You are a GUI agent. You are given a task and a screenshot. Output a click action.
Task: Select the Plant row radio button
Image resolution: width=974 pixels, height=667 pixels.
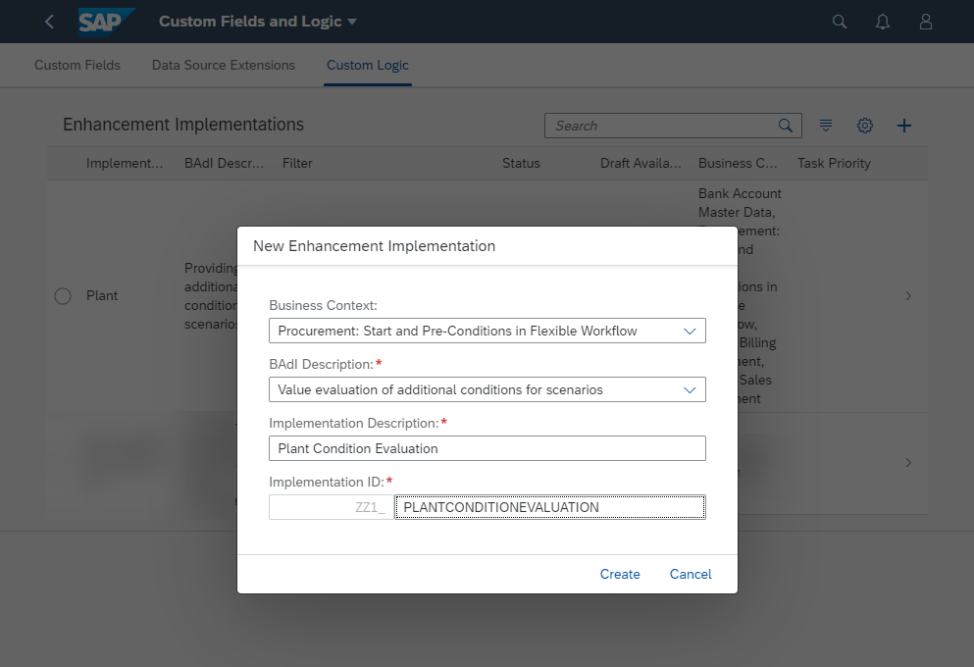point(63,296)
